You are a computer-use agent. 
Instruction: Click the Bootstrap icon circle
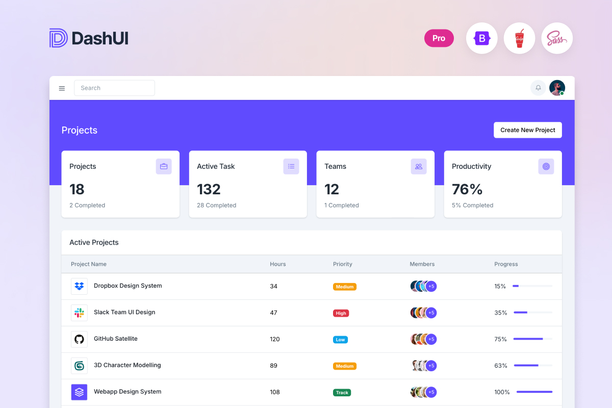tap(482, 38)
